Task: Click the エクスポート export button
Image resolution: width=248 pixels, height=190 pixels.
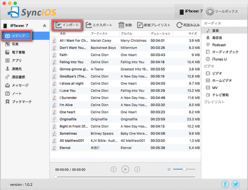Action: point(99,25)
